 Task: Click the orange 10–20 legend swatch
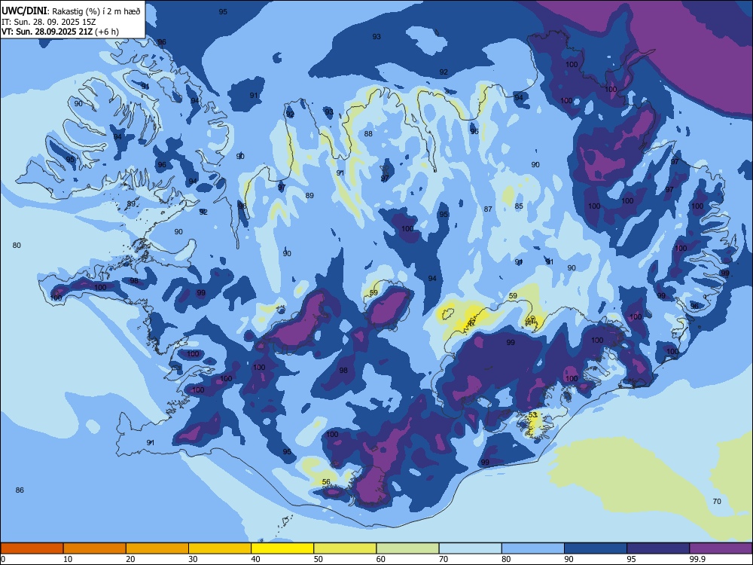pyautogui.click(x=95, y=548)
